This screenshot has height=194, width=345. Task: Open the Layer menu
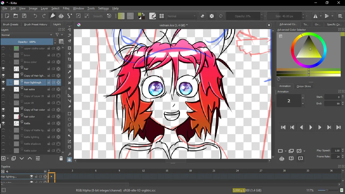click(44, 8)
